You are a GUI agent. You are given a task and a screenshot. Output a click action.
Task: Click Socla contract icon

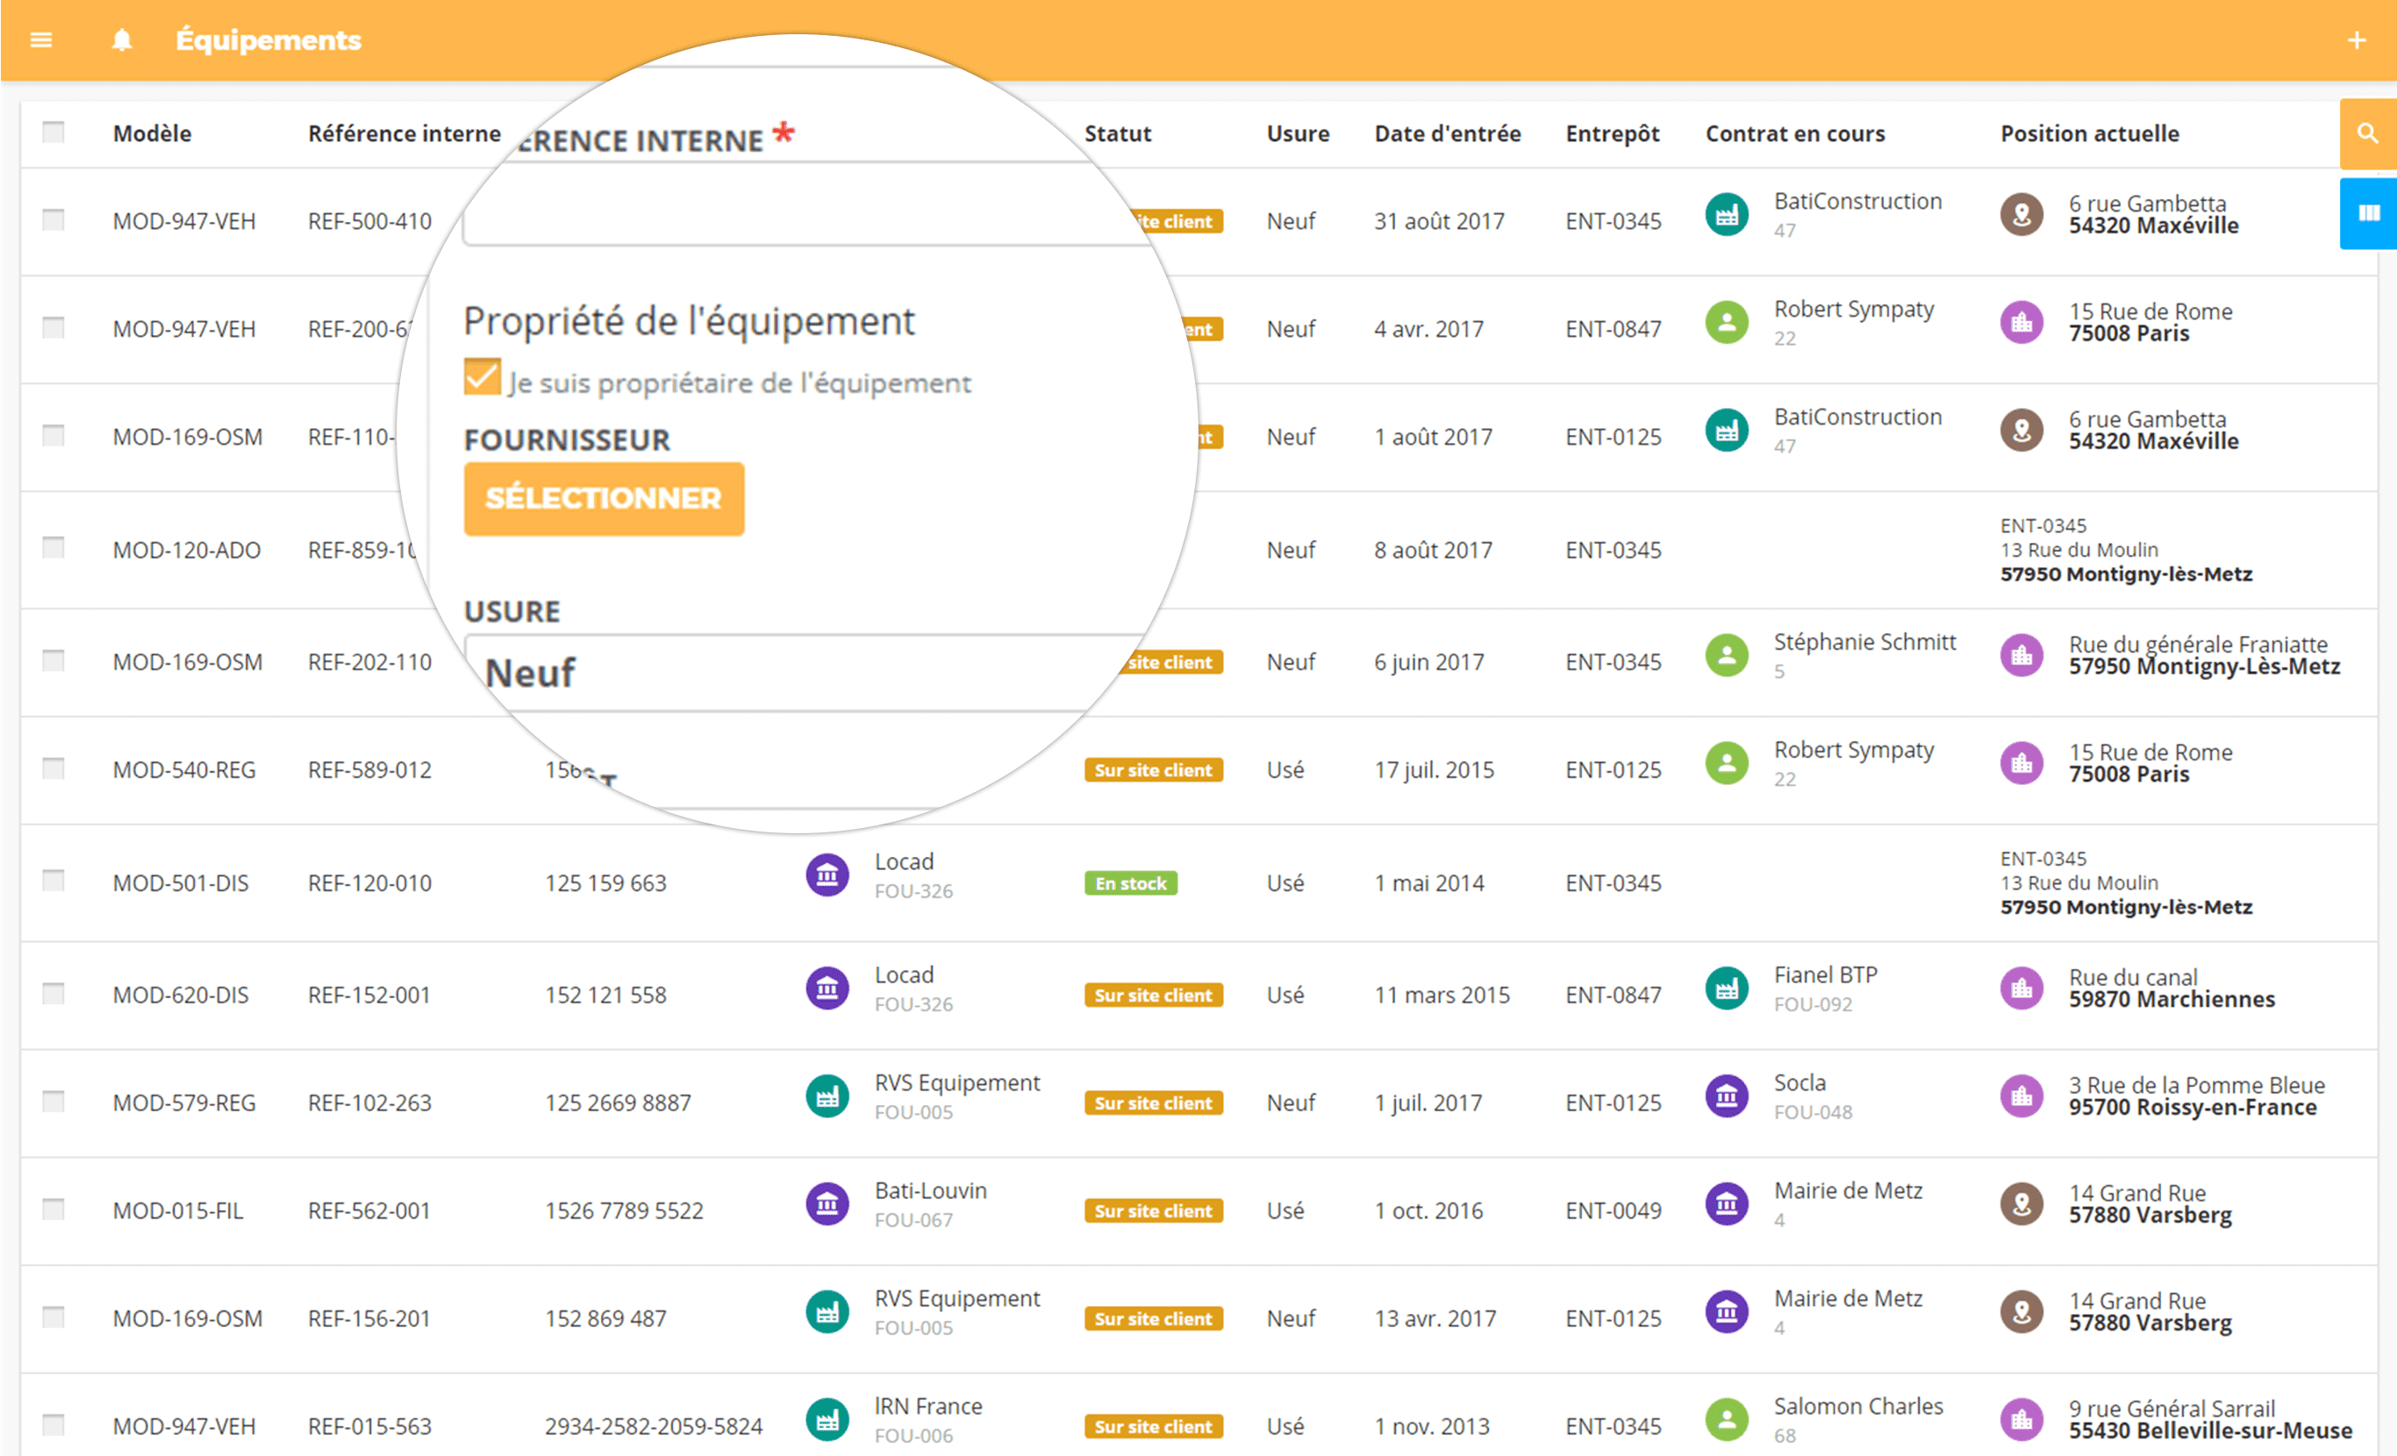click(x=1727, y=1096)
